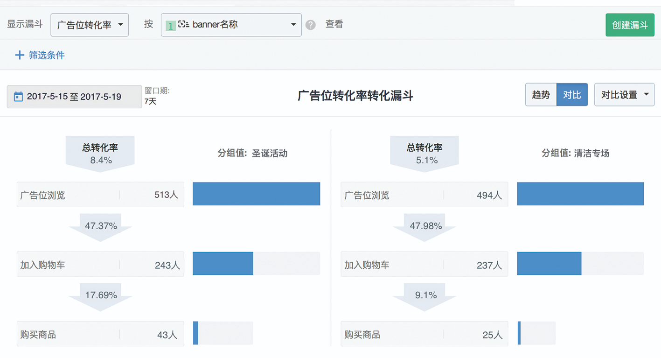The width and height of the screenshot is (661, 358).
Task: Click the calendar icon beside the date range
Action: (19, 96)
